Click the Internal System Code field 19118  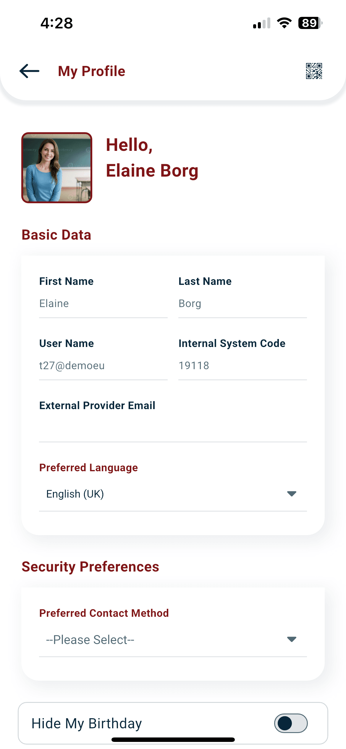pos(242,366)
